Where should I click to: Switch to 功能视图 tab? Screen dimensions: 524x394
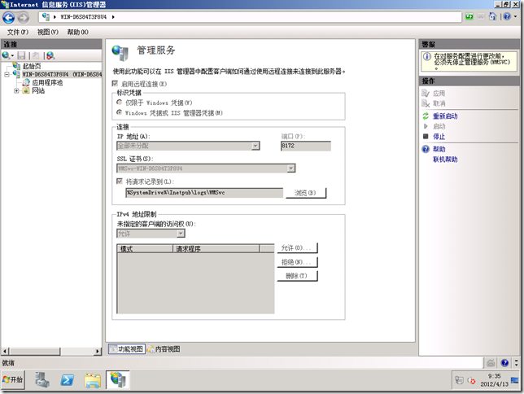click(x=127, y=349)
